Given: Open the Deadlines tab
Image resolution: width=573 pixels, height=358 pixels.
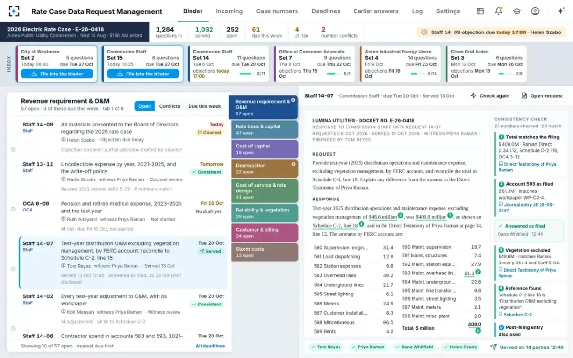Looking at the screenshot, I should tap(326, 11).
